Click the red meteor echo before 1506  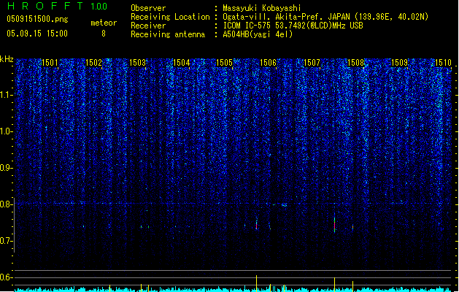[x=256, y=225]
